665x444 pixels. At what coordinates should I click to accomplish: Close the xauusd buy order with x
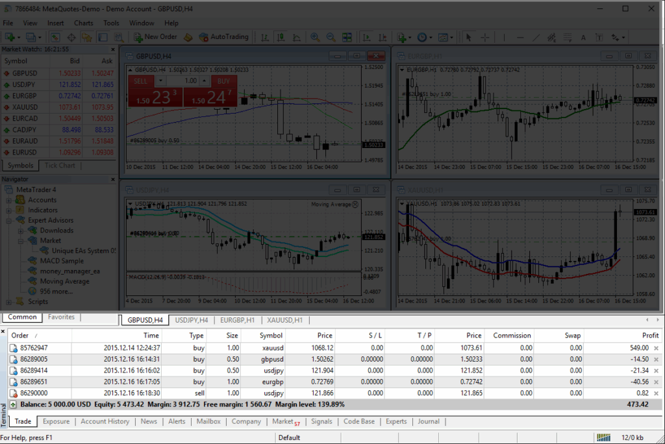[x=655, y=349]
